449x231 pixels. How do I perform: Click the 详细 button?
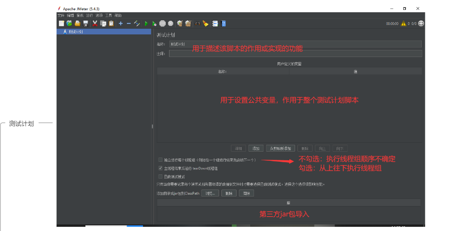[x=238, y=148]
